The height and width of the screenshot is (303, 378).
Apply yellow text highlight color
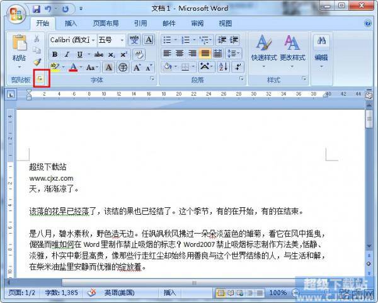pos(55,67)
